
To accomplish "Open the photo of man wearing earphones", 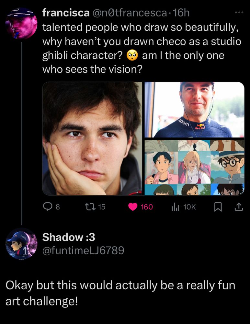I will click(194, 110).
